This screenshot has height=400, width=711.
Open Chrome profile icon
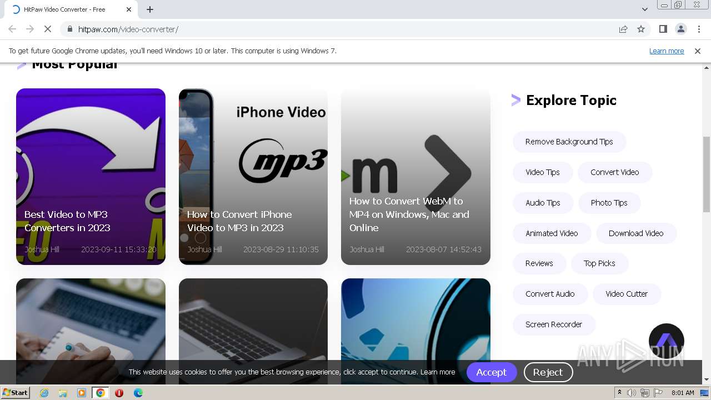pos(680,29)
